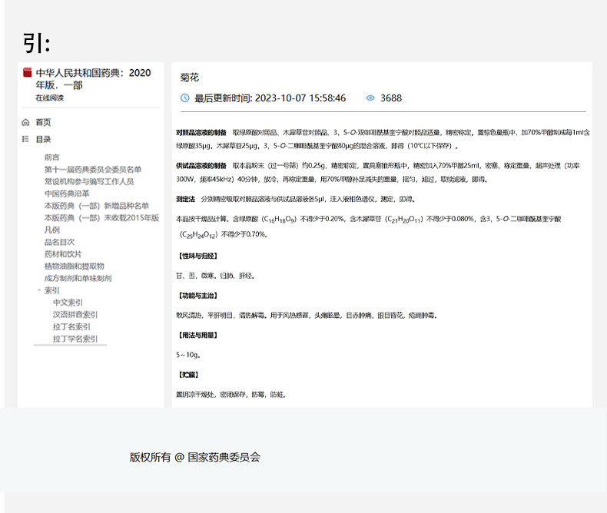The image size is (607, 513).
Task: Click the list icon beside 目录
Action: [25, 139]
